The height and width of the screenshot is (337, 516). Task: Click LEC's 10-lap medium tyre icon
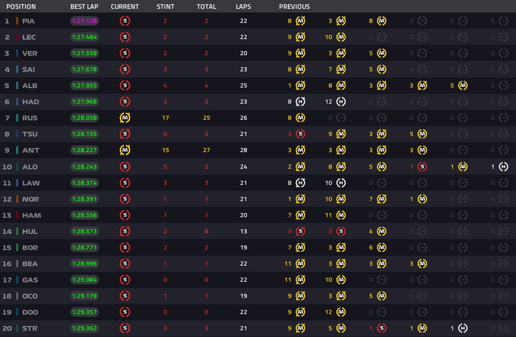pyautogui.click(x=341, y=37)
